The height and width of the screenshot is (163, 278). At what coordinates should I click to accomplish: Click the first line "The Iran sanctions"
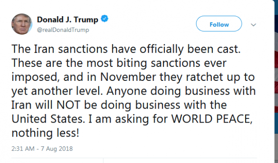pos(59,49)
